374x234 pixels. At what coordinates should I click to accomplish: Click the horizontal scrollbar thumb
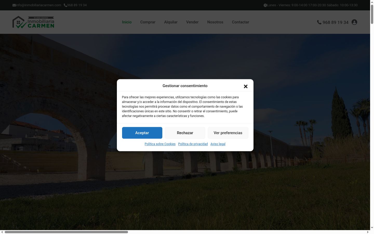(x=66, y=232)
